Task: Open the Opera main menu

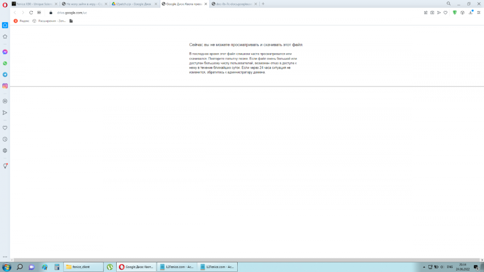Action: (5, 4)
